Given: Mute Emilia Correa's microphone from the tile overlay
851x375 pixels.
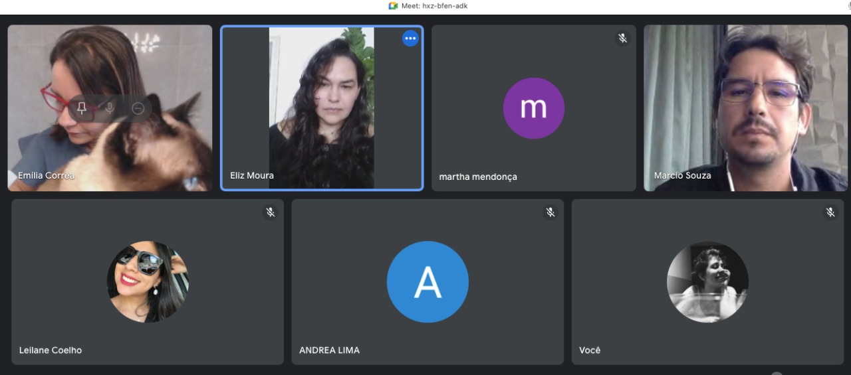Looking at the screenshot, I should 110,108.
